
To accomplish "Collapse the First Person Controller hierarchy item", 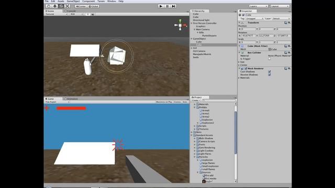I will 192,23.
